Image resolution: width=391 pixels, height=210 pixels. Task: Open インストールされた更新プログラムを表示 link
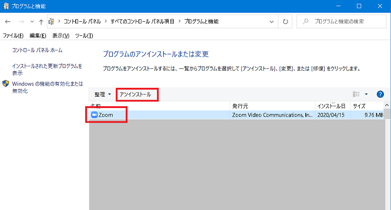47,69
